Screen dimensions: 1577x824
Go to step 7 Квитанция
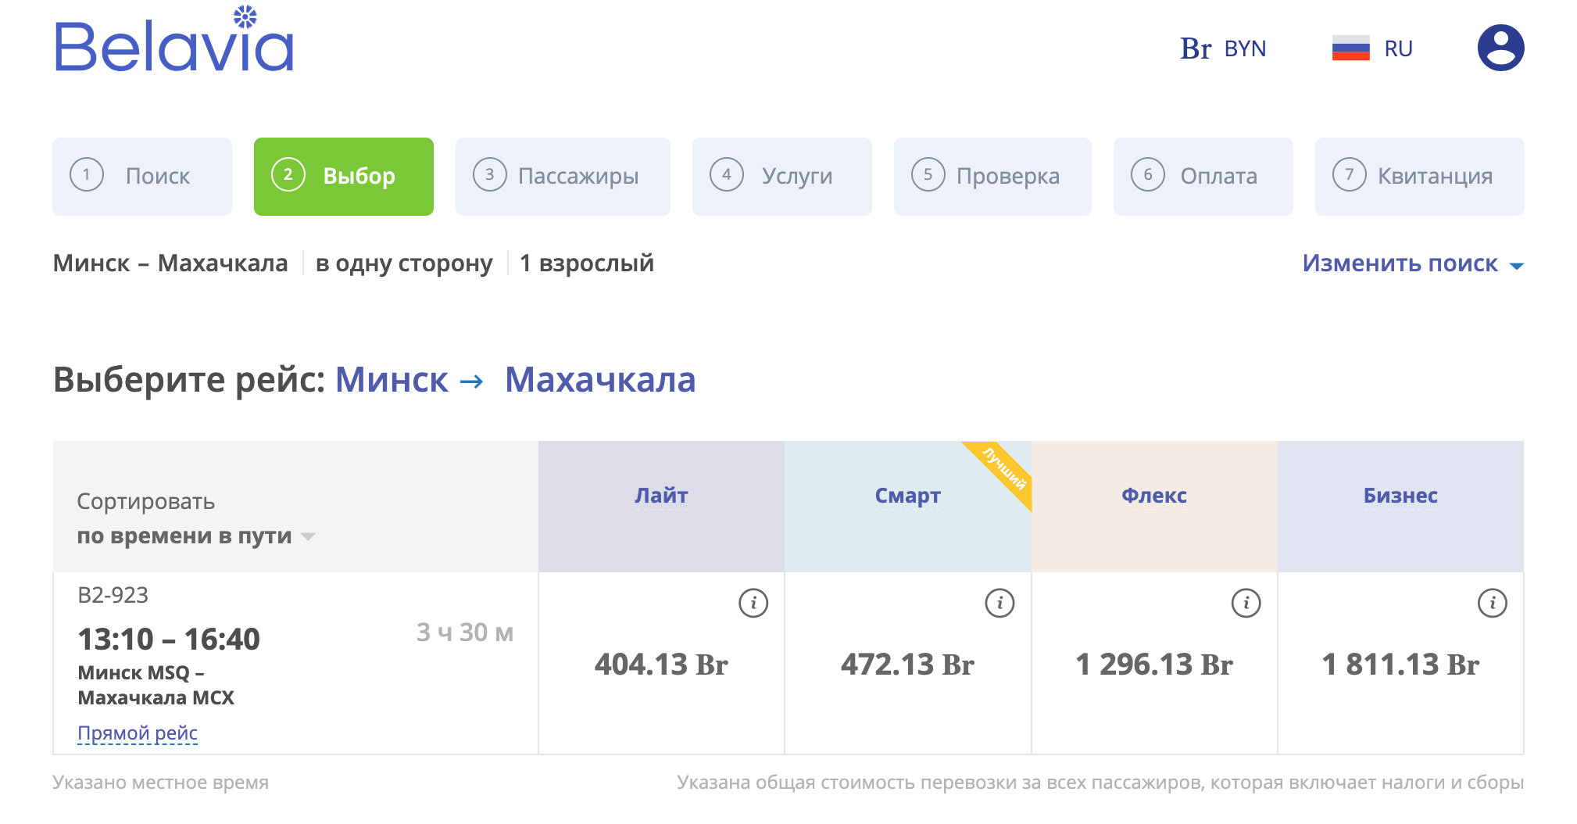[x=1420, y=176]
